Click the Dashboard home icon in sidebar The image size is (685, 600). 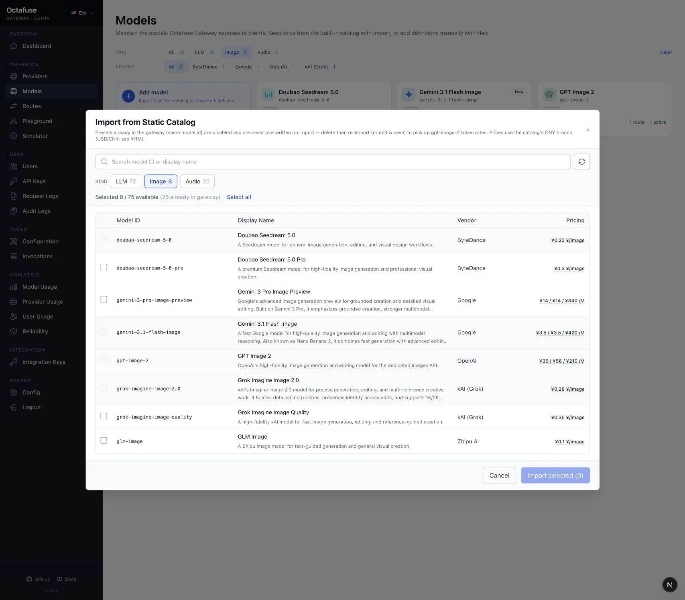(x=14, y=46)
